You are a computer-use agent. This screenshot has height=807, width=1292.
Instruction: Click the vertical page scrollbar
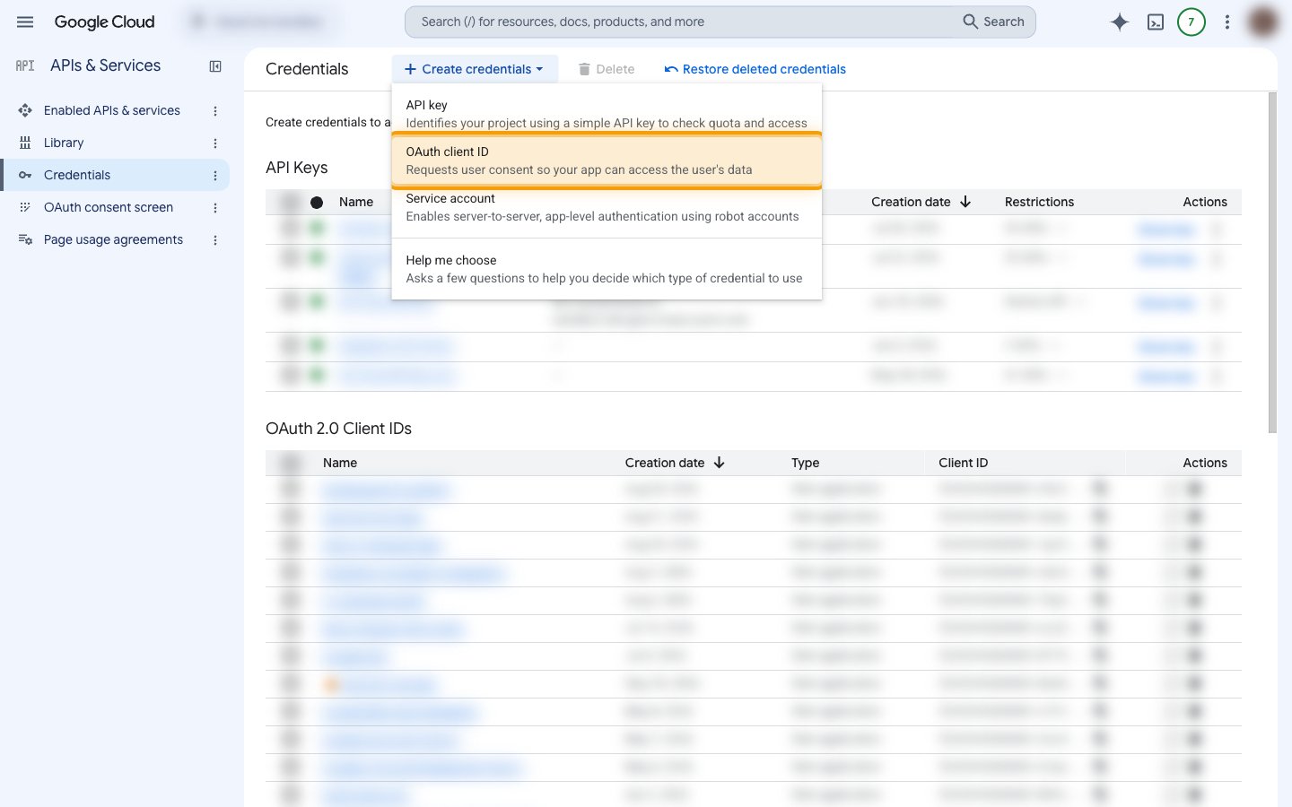[1272, 262]
